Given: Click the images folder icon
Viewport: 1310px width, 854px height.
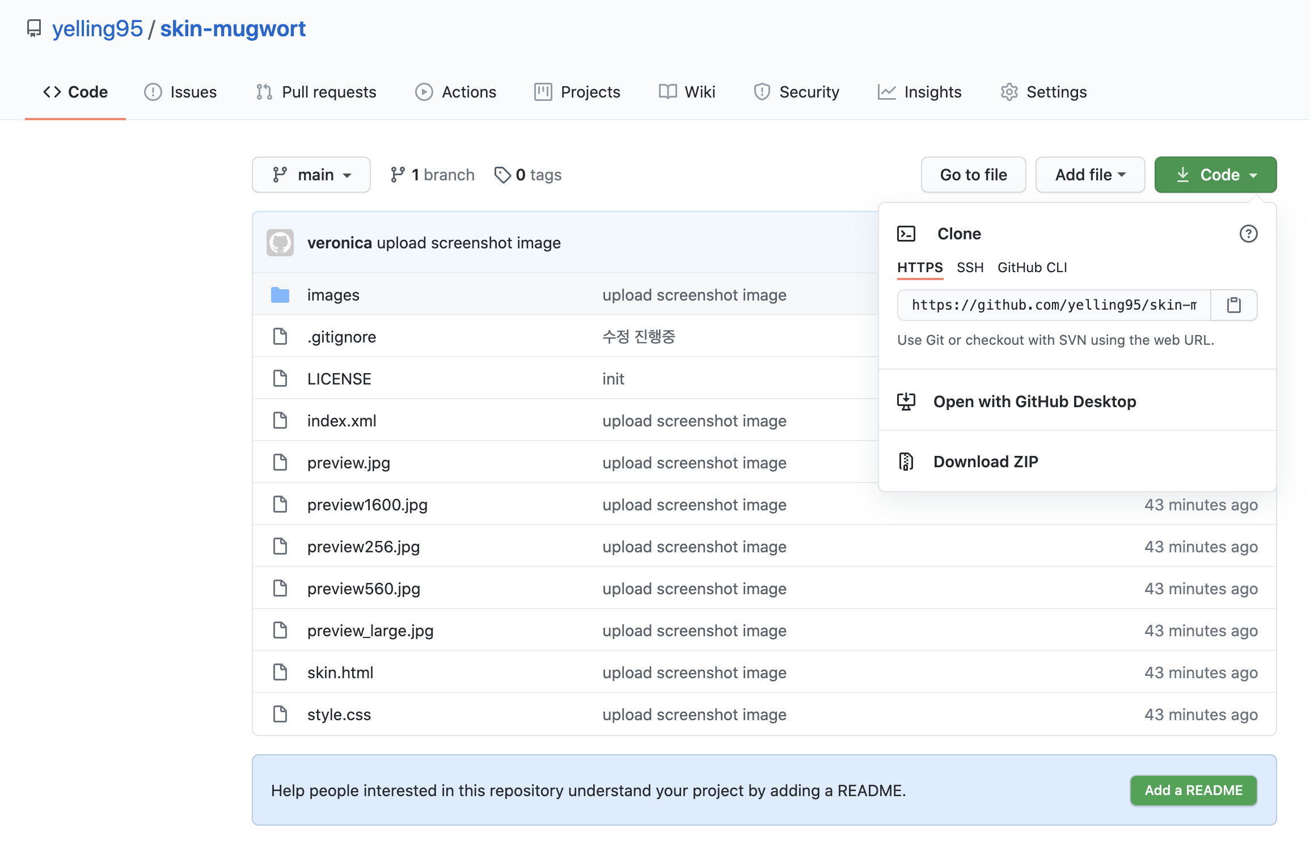Looking at the screenshot, I should point(280,295).
